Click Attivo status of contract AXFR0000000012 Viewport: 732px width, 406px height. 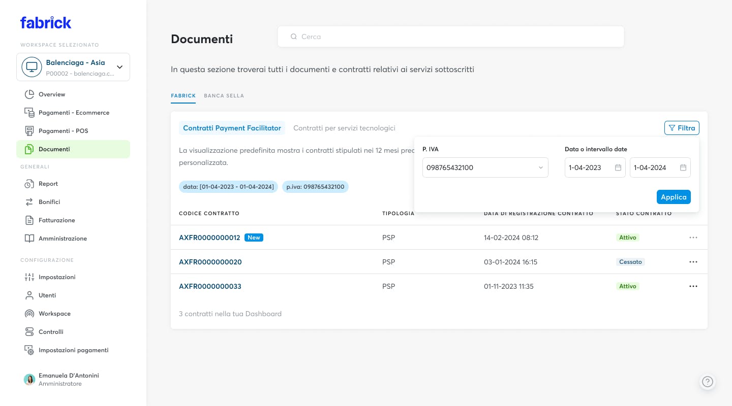628,238
